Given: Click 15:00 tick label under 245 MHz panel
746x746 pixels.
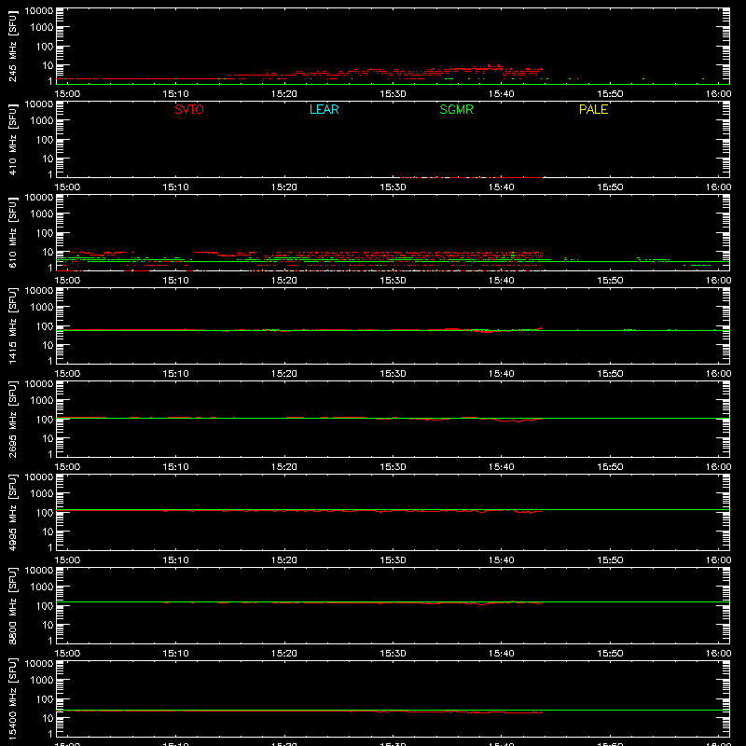Looking at the screenshot, I should (x=67, y=94).
